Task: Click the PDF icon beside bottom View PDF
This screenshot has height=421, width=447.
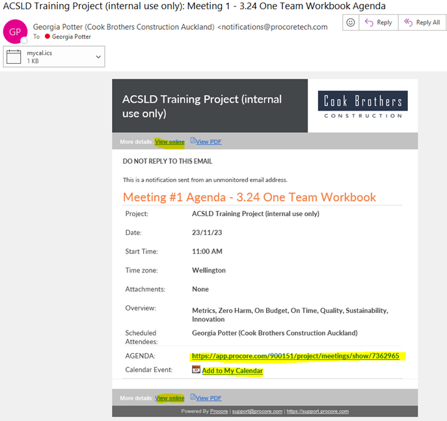Action: (193, 397)
